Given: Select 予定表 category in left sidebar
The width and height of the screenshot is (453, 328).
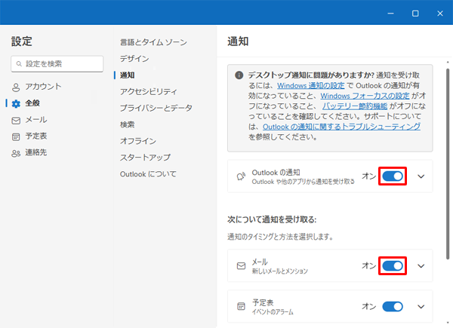Looking at the screenshot, I should point(36,136).
